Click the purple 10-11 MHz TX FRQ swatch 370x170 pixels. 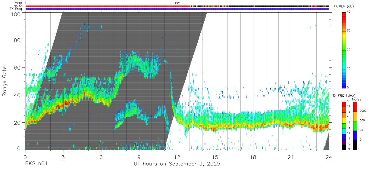click(344, 142)
